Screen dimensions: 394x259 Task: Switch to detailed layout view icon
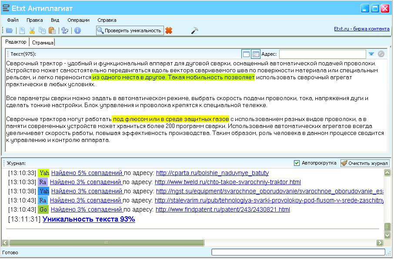(256, 54)
